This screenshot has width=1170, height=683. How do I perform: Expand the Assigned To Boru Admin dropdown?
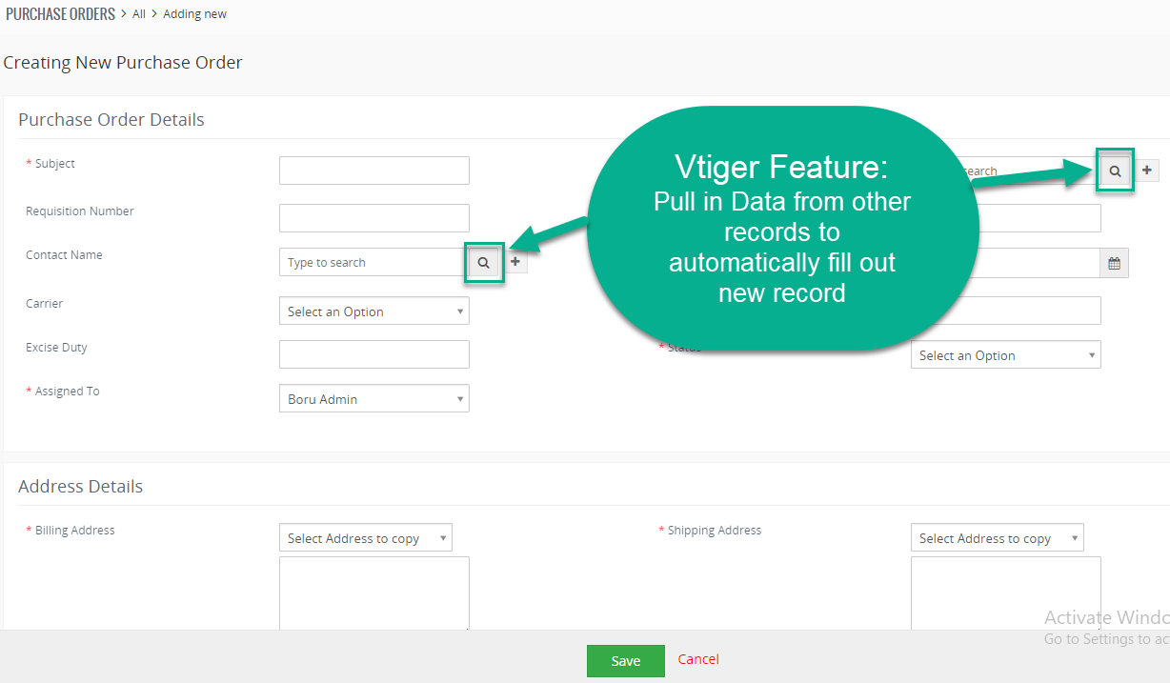click(374, 399)
